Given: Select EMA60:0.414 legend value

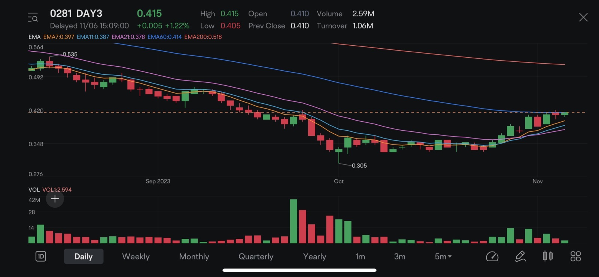Looking at the screenshot, I should click(164, 37).
